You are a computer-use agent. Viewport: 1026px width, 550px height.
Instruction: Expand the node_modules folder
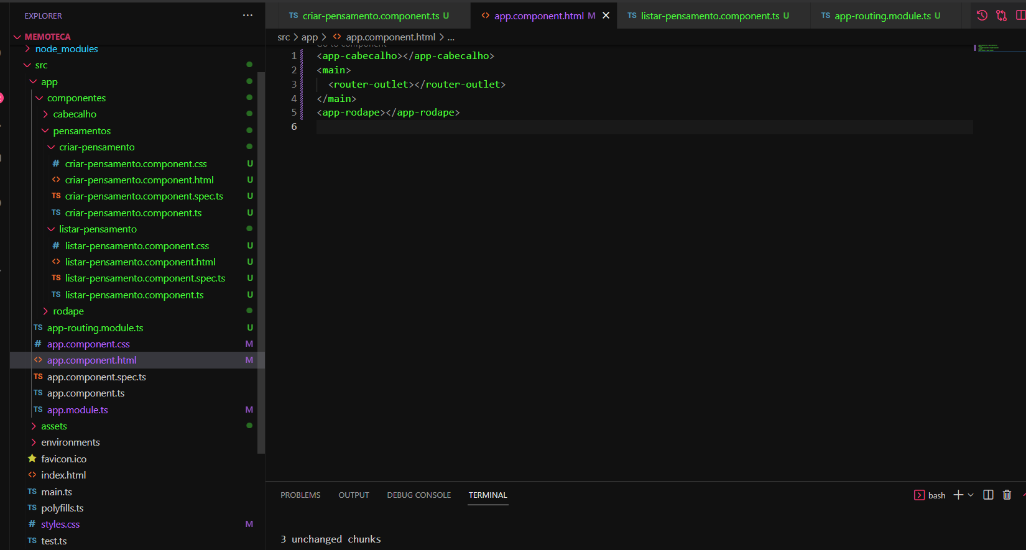[x=67, y=49]
